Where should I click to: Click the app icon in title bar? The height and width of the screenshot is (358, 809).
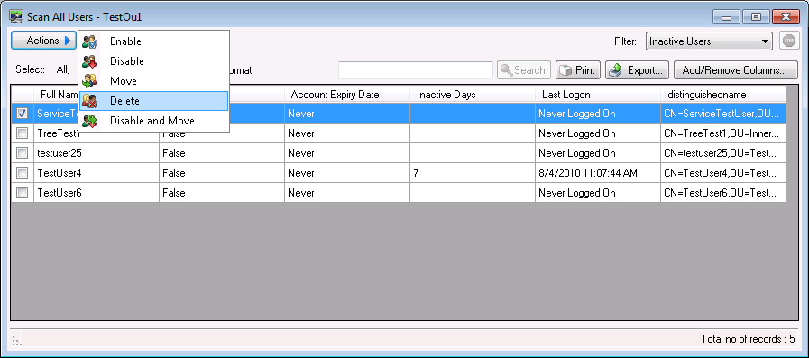click(16, 17)
